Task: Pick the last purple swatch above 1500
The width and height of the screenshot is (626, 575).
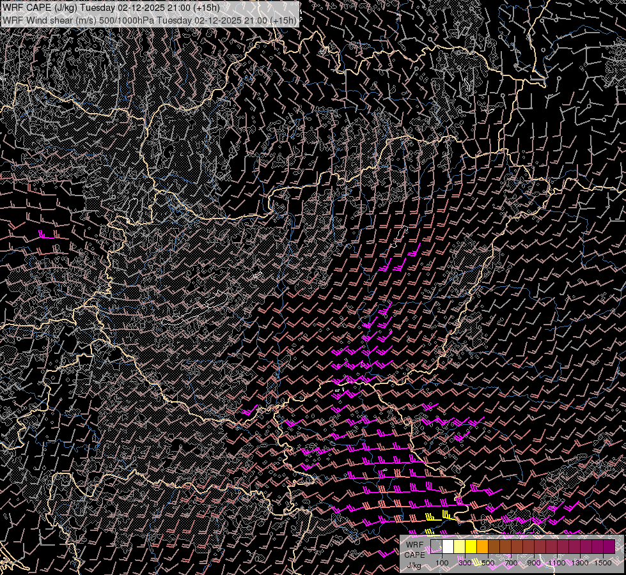Action: click(x=609, y=546)
